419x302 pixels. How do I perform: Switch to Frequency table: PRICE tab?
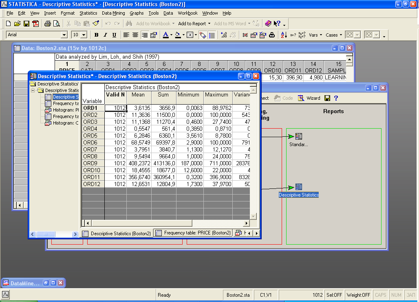[193, 233]
